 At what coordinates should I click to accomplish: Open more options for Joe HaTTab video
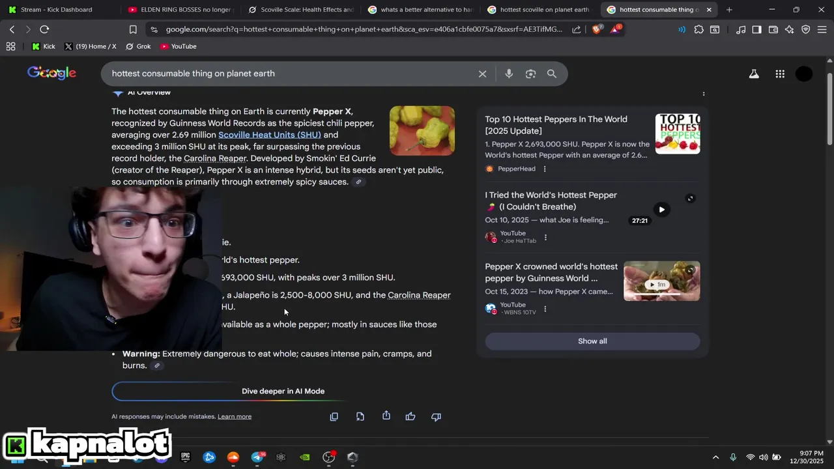tap(545, 237)
